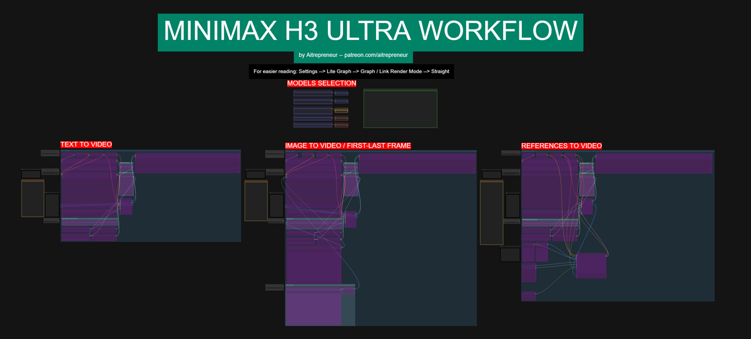Click orange-bordered node left of Text to Video group
This screenshot has height=339, width=751.
click(33, 199)
